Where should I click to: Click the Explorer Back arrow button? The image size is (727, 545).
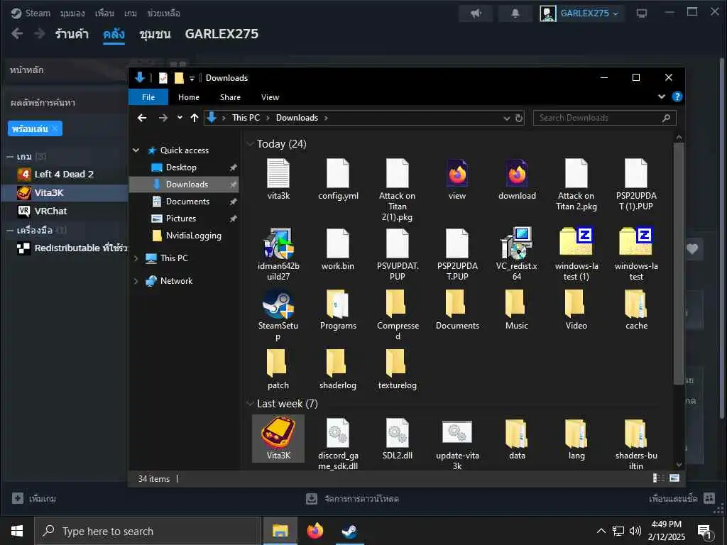[x=142, y=119]
